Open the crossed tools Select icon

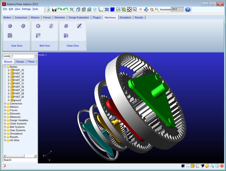[x=72, y=9]
